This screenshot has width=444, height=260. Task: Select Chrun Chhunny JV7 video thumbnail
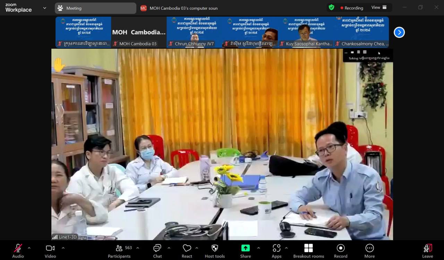[x=194, y=32]
